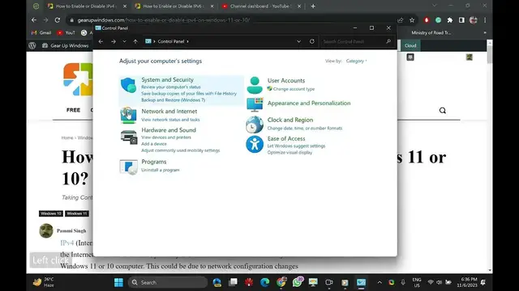The image size is (519, 291).
Task: Click the Windows taskbar Search box
Action: click(168, 282)
